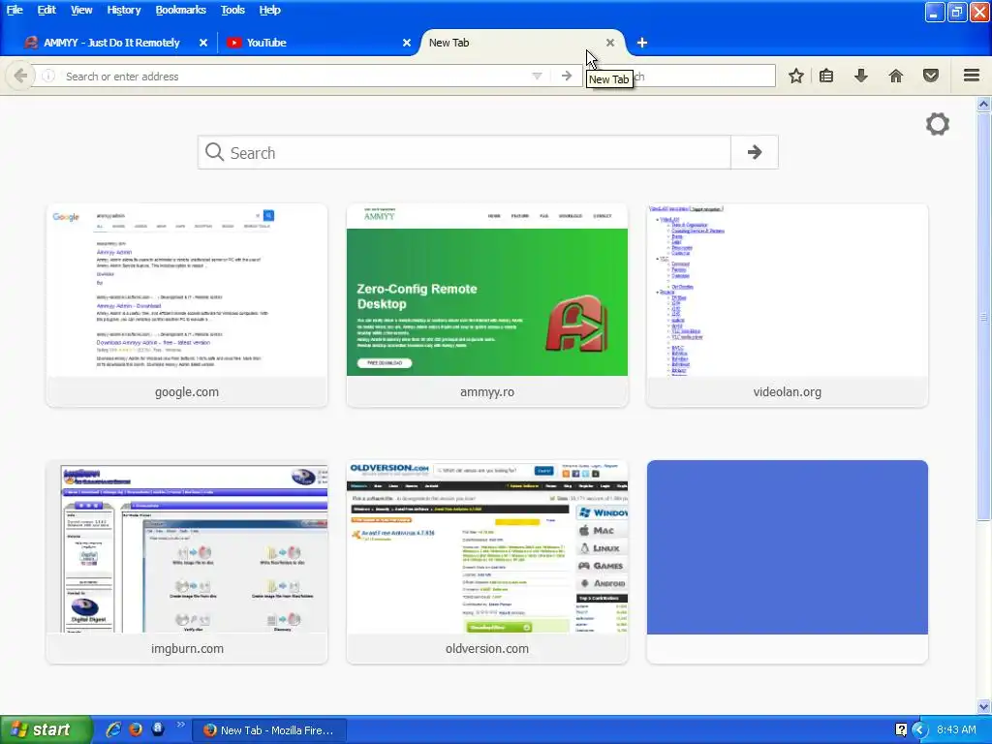Screen dimensions: 992x744
Task: Expand the quick launch chevron
Action: 180,725
